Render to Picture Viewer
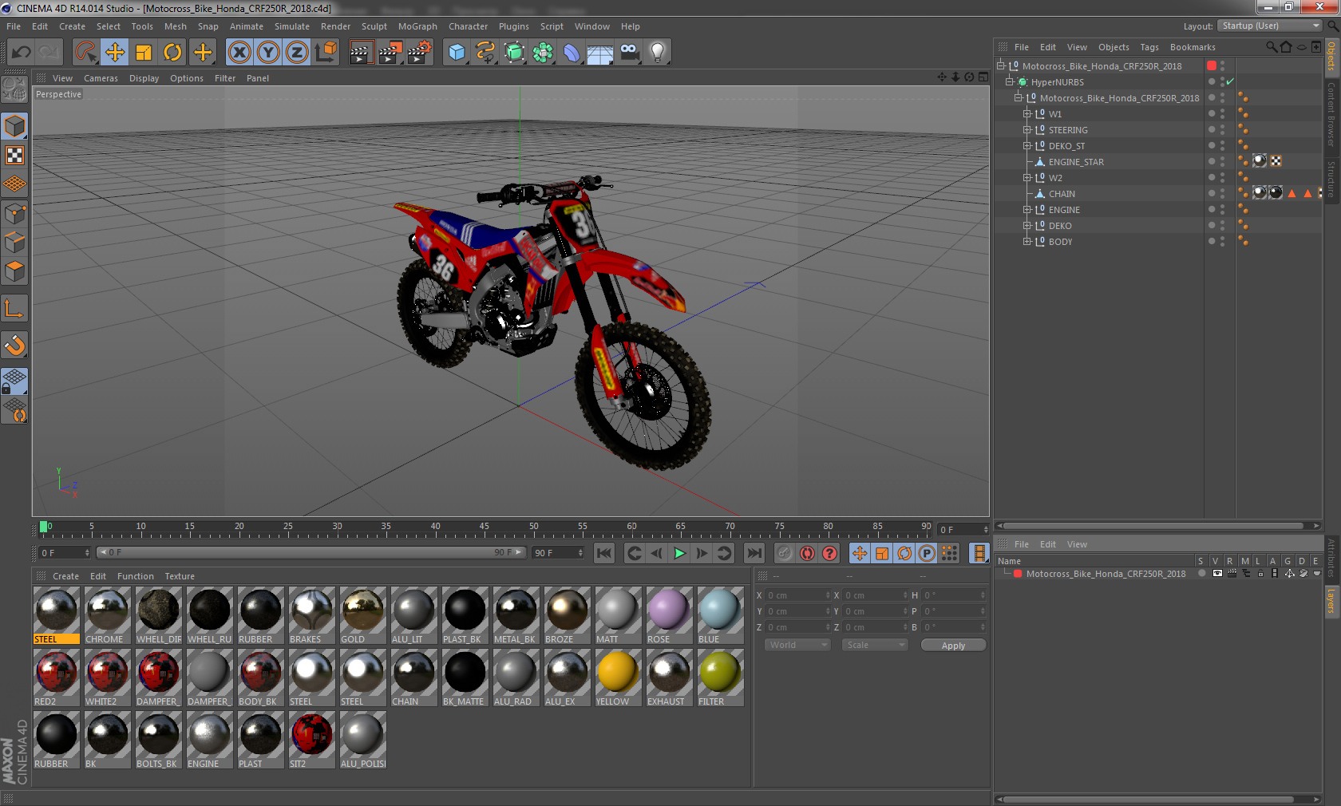The image size is (1341, 806). coord(390,53)
